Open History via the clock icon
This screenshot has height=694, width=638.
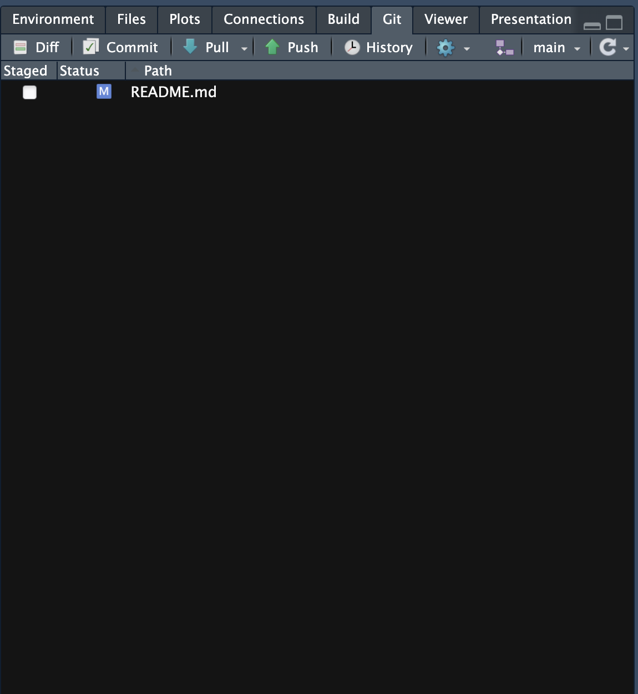[x=352, y=48]
